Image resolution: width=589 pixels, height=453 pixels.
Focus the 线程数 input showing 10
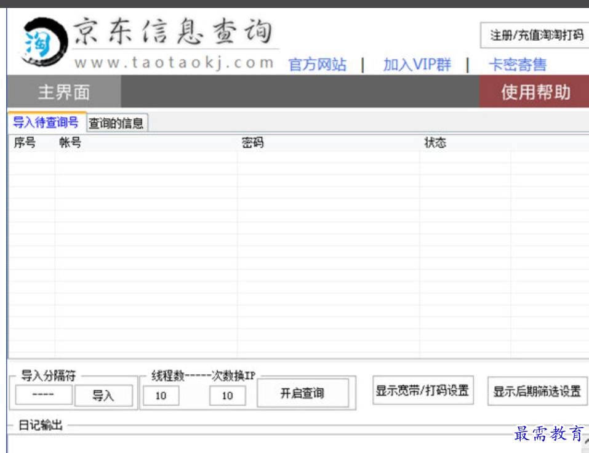click(x=161, y=396)
